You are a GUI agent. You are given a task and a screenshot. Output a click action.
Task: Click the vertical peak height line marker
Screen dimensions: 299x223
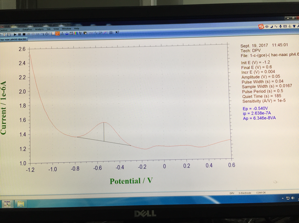click(104, 132)
